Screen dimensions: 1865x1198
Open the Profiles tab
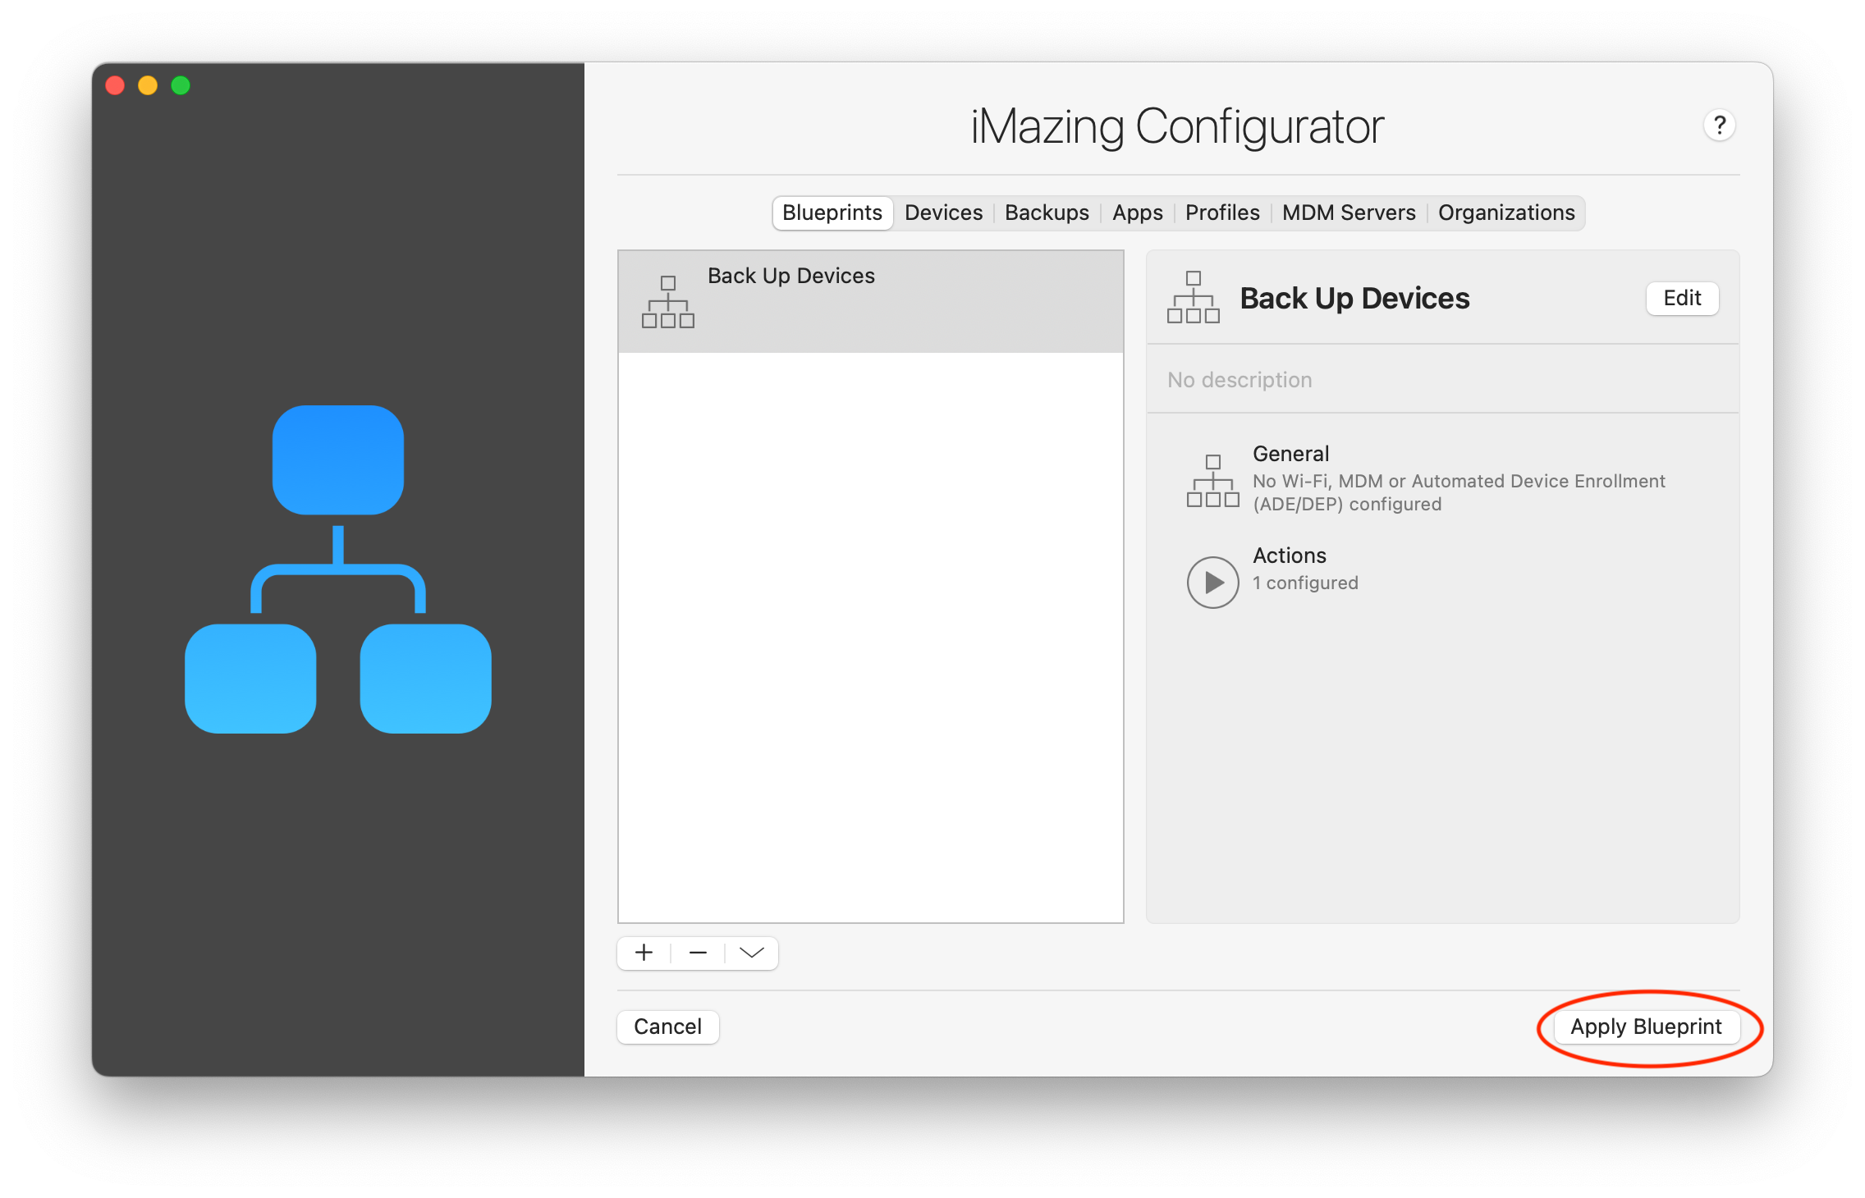click(x=1221, y=213)
